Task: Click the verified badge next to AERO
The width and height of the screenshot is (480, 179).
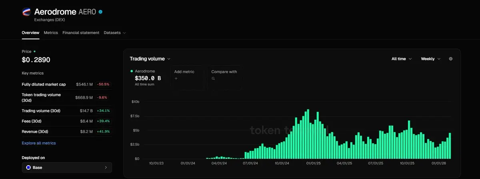Action: [101, 12]
